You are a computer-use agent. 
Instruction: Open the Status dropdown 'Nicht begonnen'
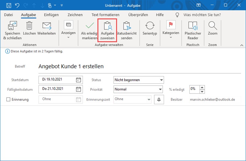[139, 80]
